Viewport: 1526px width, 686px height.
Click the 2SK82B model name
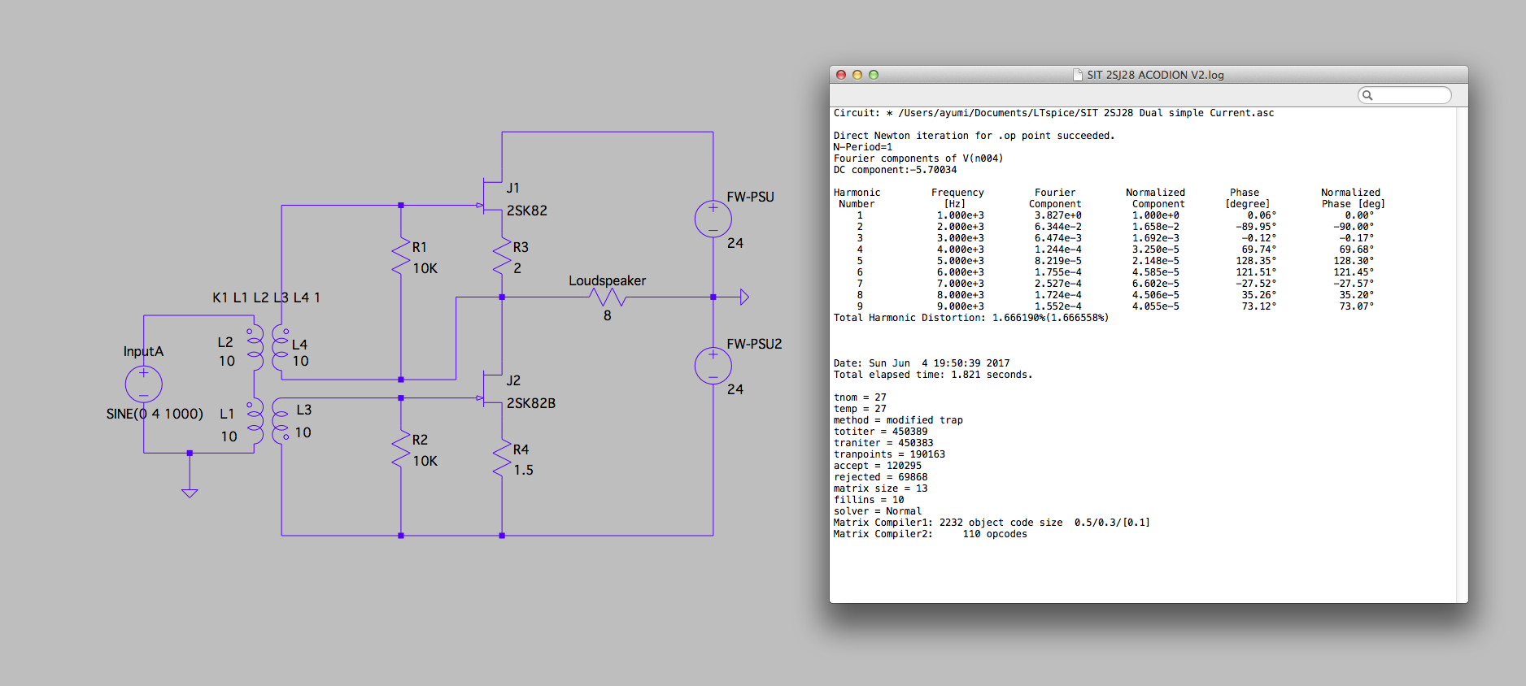coord(531,403)
